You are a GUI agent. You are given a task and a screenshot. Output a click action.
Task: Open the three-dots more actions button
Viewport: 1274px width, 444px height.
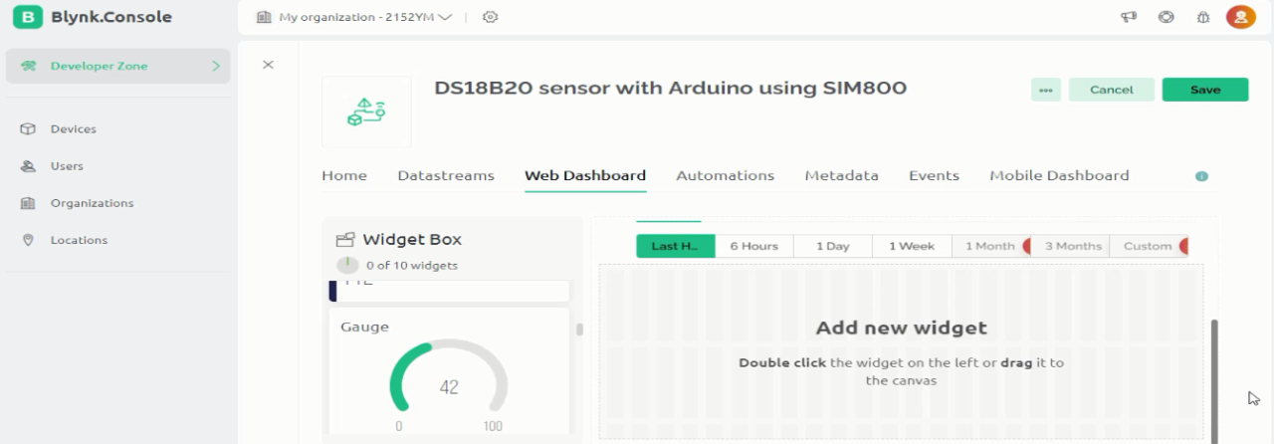coord(1046,90)
